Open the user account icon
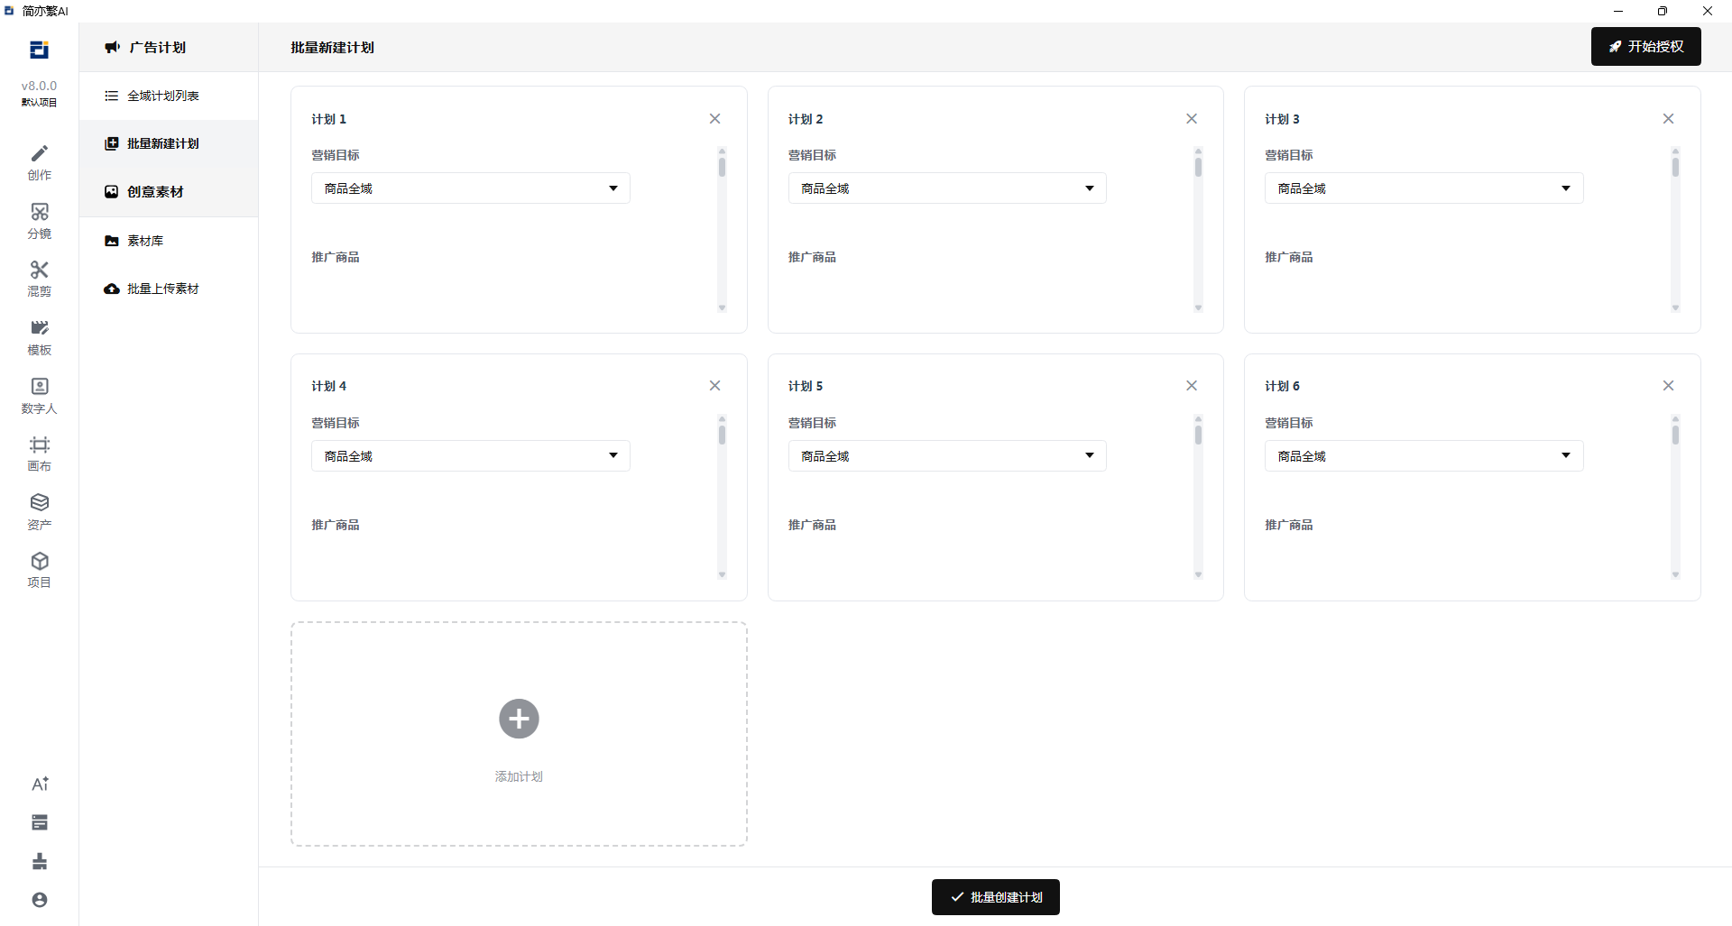 tap(40, 900)
